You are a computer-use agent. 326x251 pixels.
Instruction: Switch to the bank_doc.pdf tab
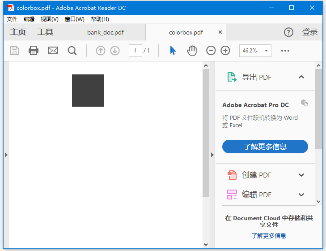106,33
